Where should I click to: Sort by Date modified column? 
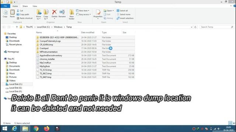88,33
